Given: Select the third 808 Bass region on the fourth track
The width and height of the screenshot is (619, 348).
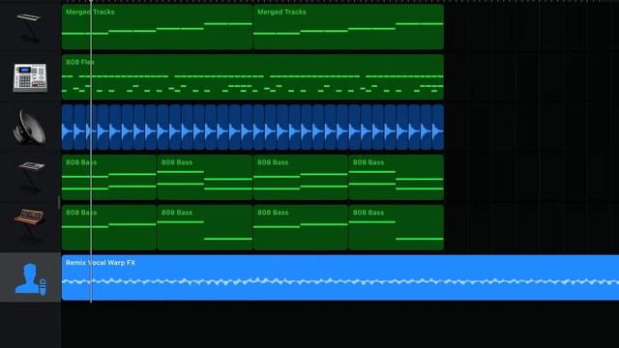Looking at the screenshot, I should (301, 177).
